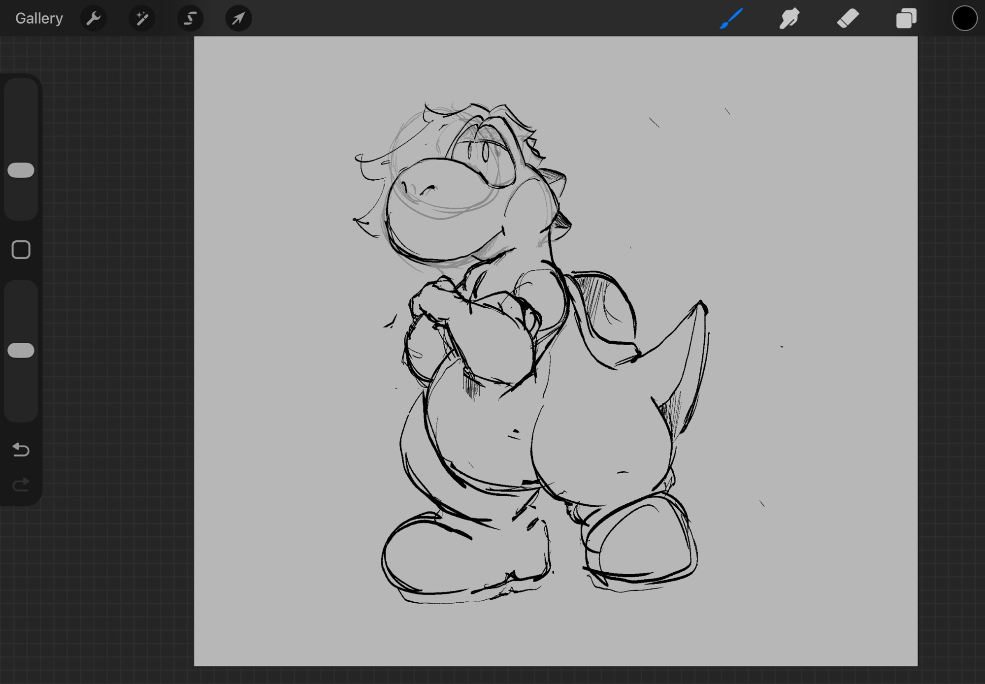Open the black active color swatch
The width and height of the screenshot is (985, 684).
tap(964, 18)
